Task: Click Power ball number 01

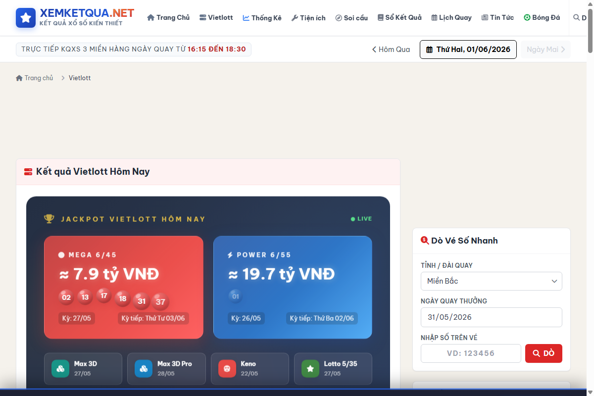Action: click(x=236, y=297)
